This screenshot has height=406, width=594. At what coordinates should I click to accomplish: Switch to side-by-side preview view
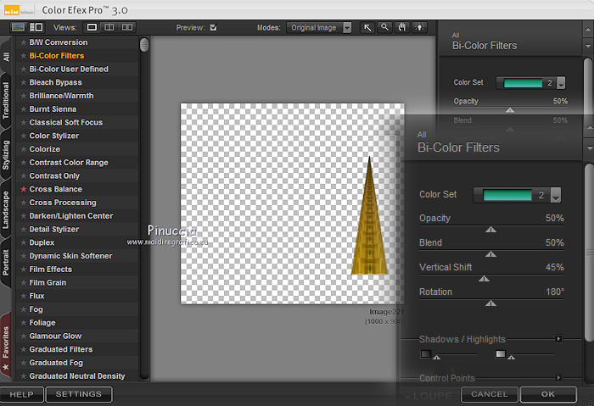click(127, 27)
